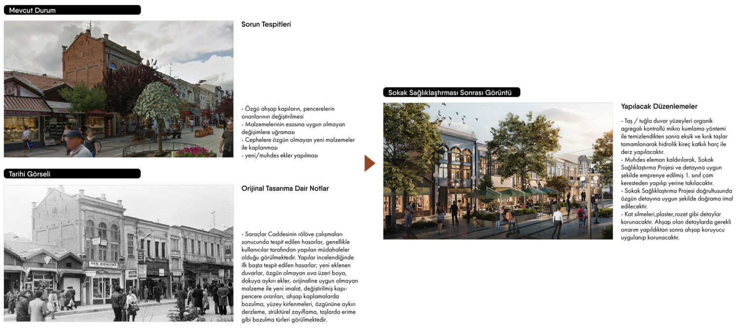Click the orange arrow between the images
741x328 pixels.
pyautogui.click(x=370, y=164)
